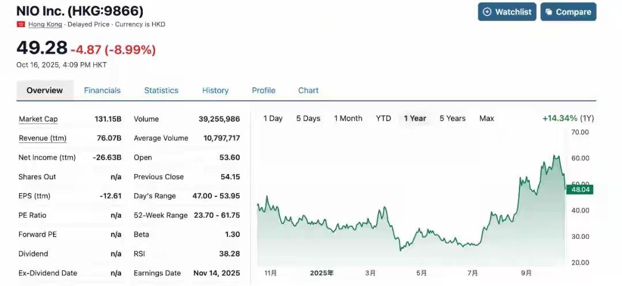Select the 5 Years chart range
The width and height of the screenshot is (622, 286).
point(452,118)
